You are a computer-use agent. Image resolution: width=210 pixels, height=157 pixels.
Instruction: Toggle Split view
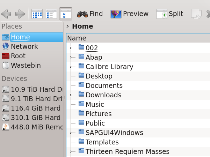click(x=170, y=14)
